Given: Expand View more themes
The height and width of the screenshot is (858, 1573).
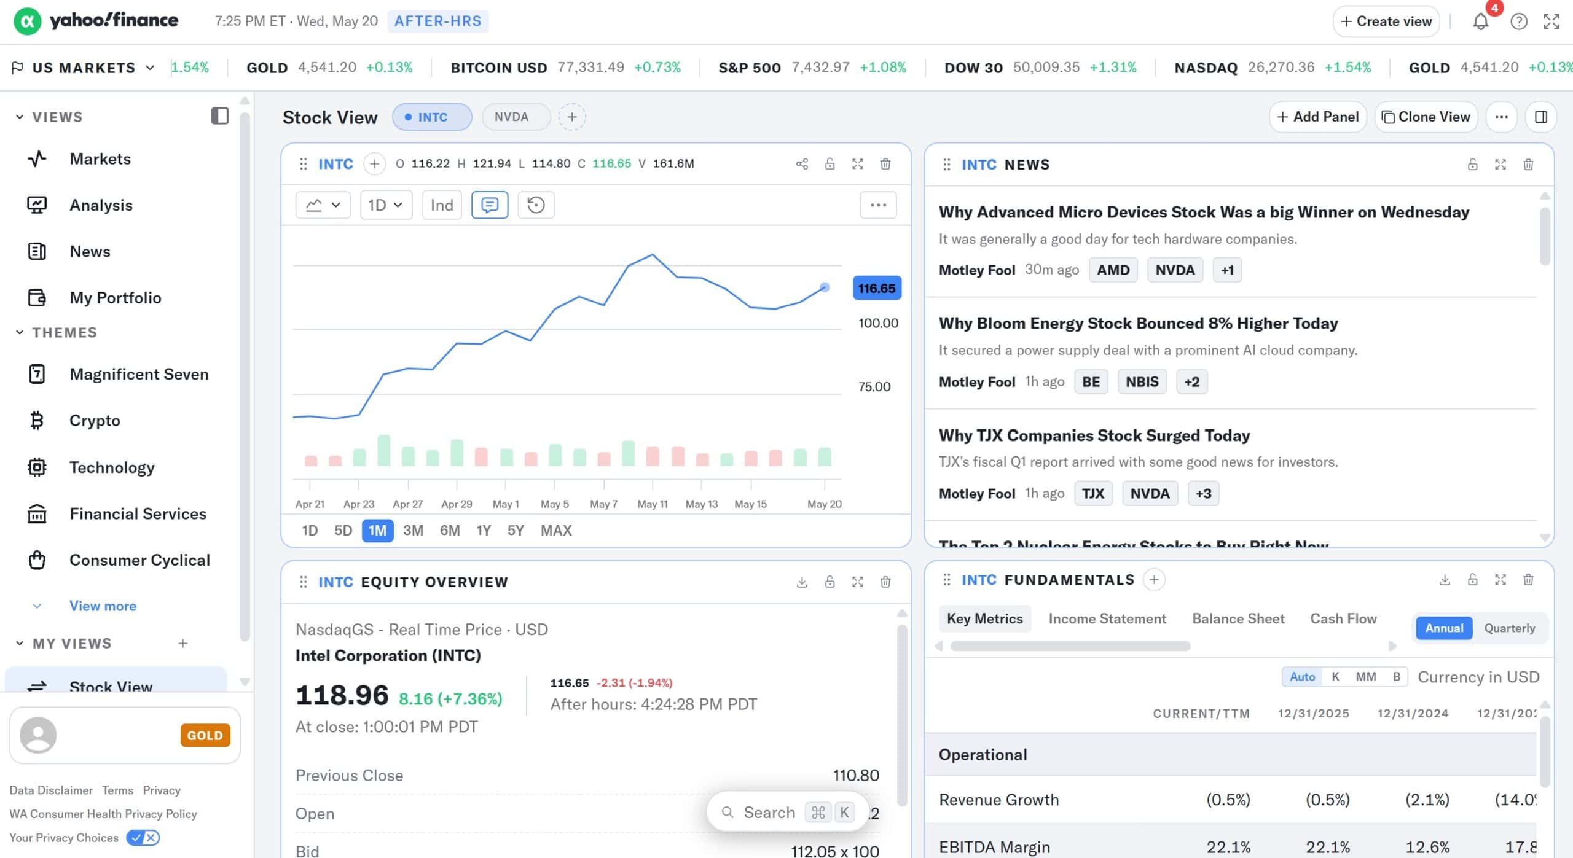Looking at the screenshot, I should [103, 606].
